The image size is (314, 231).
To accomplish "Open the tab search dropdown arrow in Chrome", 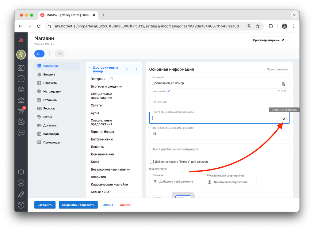I will coord(294,15).
